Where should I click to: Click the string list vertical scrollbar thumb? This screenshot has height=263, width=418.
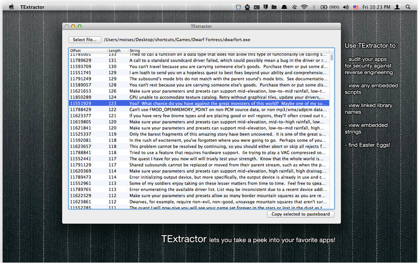point(331,57)
